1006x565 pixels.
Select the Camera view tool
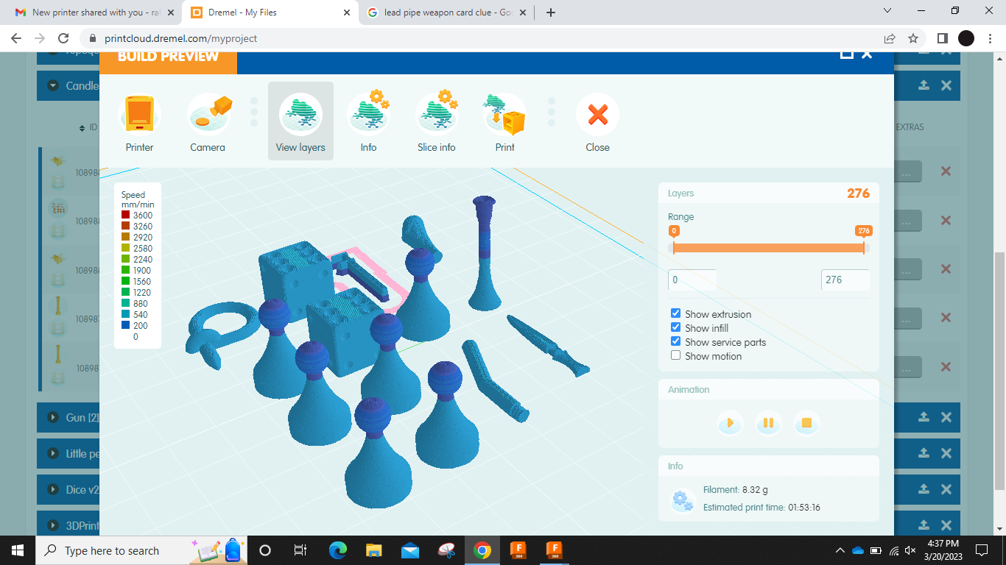pos(208,121)
